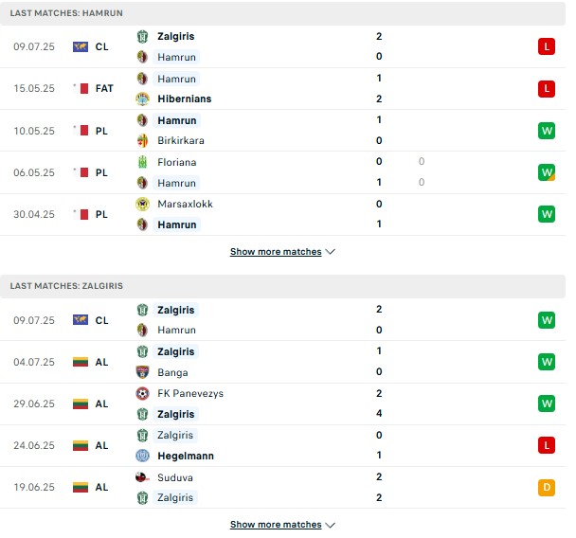Image resolution: width=576 pixels, height=538 pixels.
Task: Select the Last Matches: Zalgiris section header
Action: click(282, 286)
